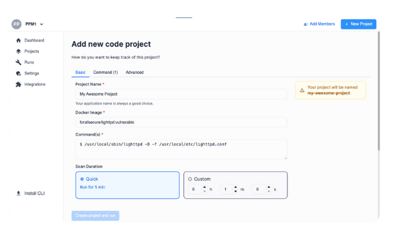Switch to the Advanced tab
Image resolution: width=398 pixels, height=252 pixels.
[x=135, y=72]
